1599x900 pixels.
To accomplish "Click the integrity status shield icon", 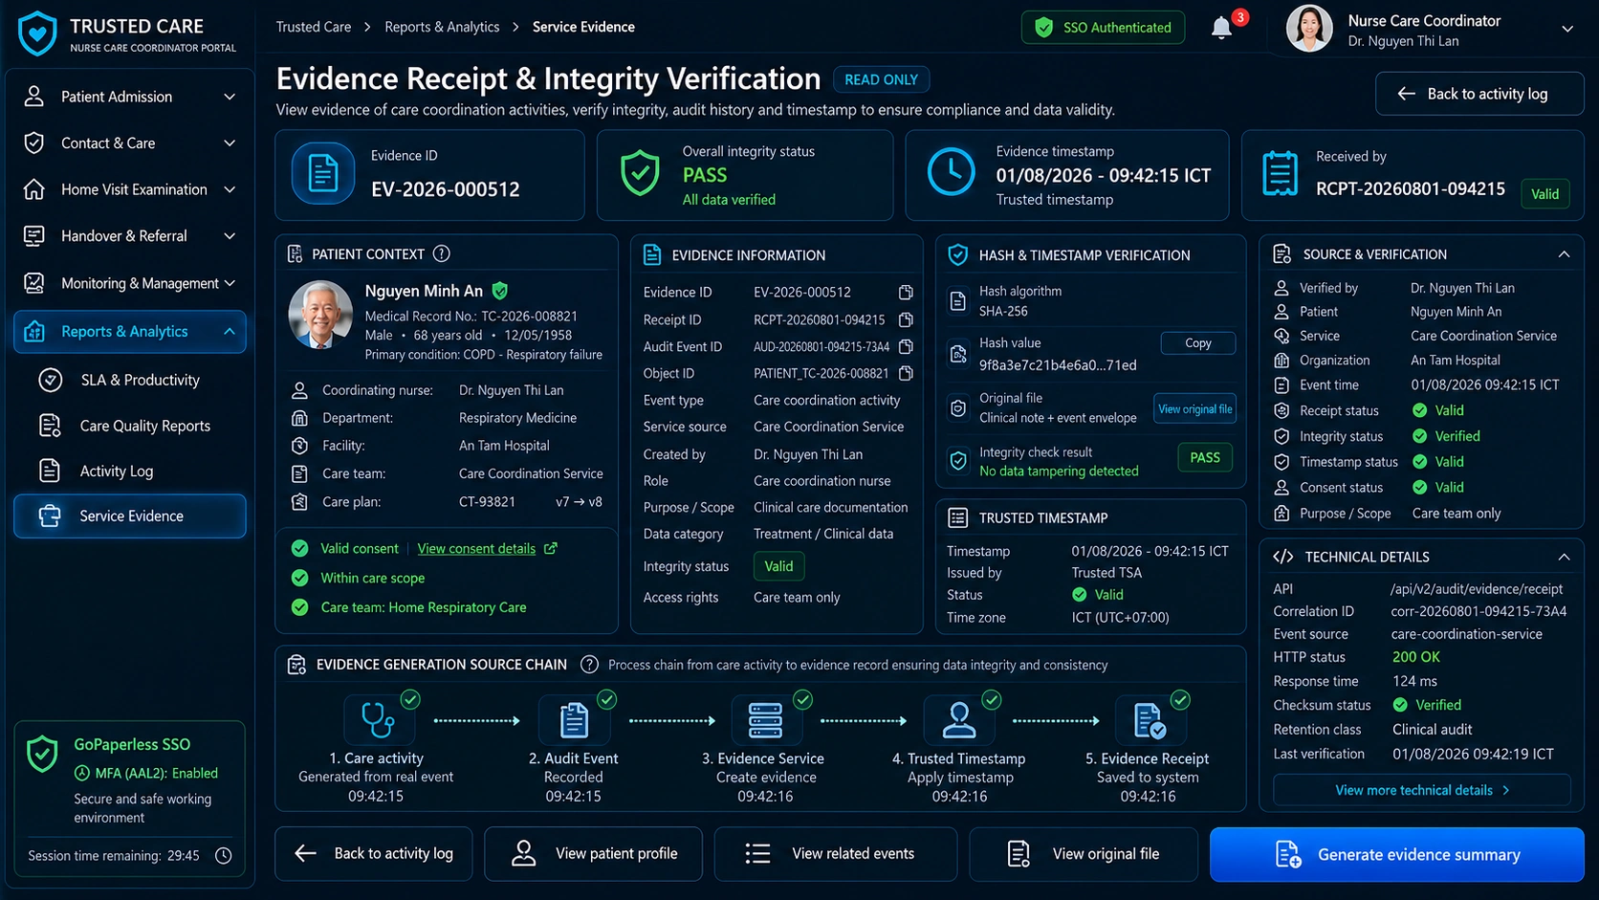I will tap(640, 174).
